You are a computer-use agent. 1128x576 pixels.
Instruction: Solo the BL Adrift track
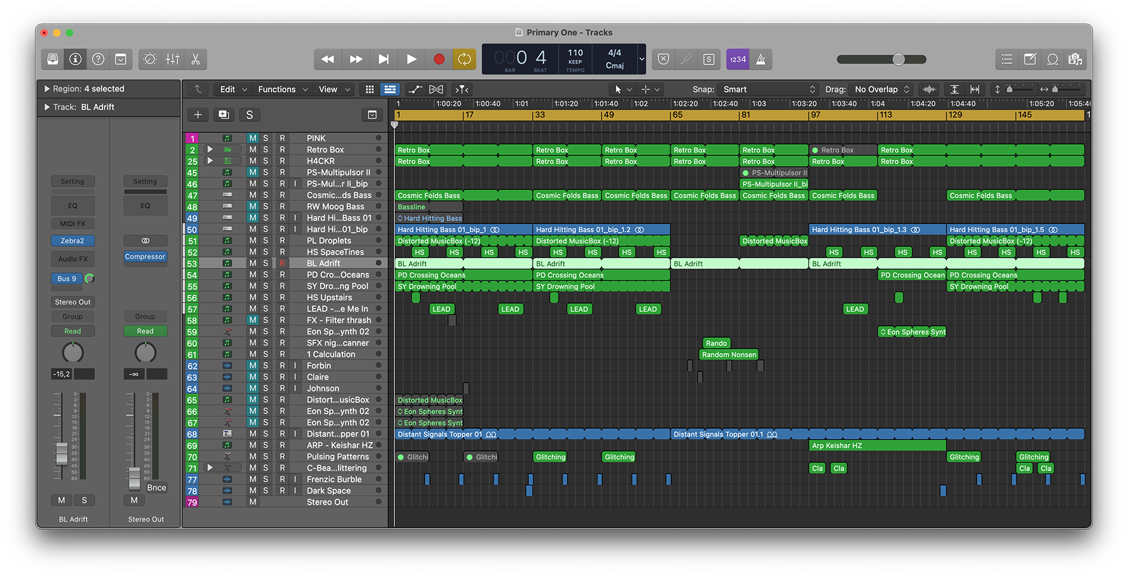tap(266, 263)
